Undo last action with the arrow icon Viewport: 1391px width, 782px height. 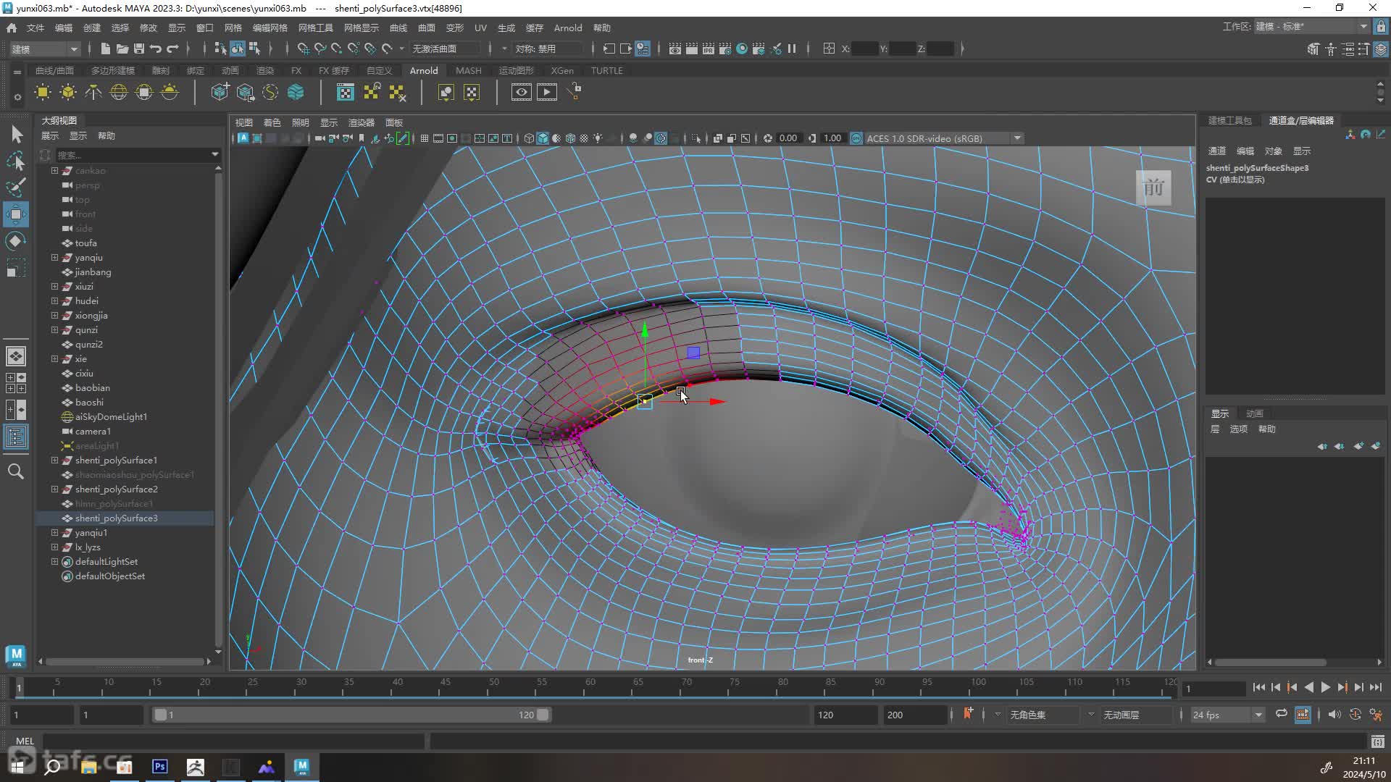coord(155,49)
